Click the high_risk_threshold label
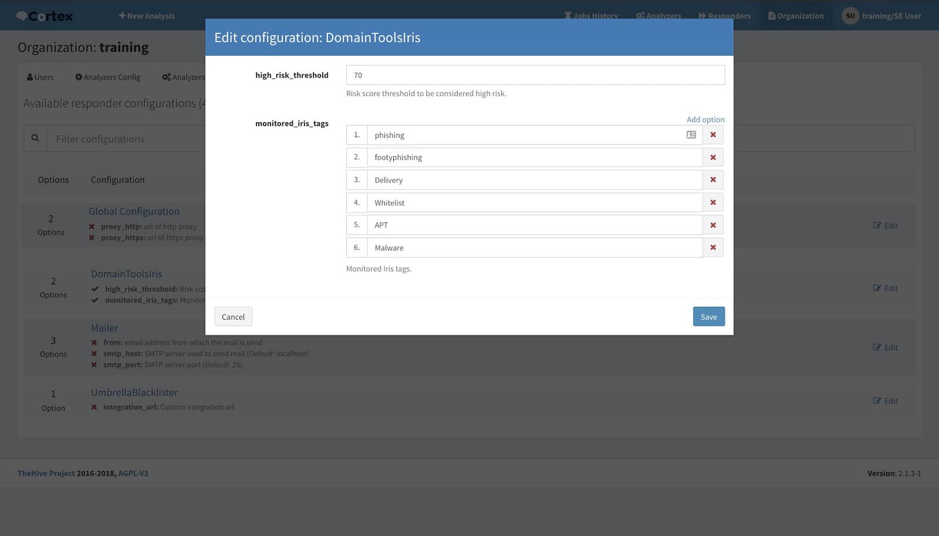This screenshot has width=939, height=536. point(292,75)
